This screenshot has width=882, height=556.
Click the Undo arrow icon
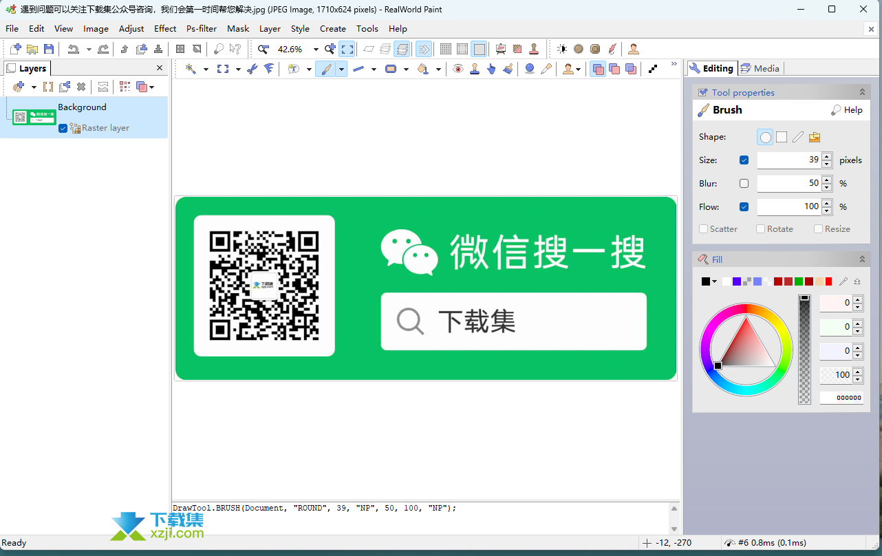(73, 49)
